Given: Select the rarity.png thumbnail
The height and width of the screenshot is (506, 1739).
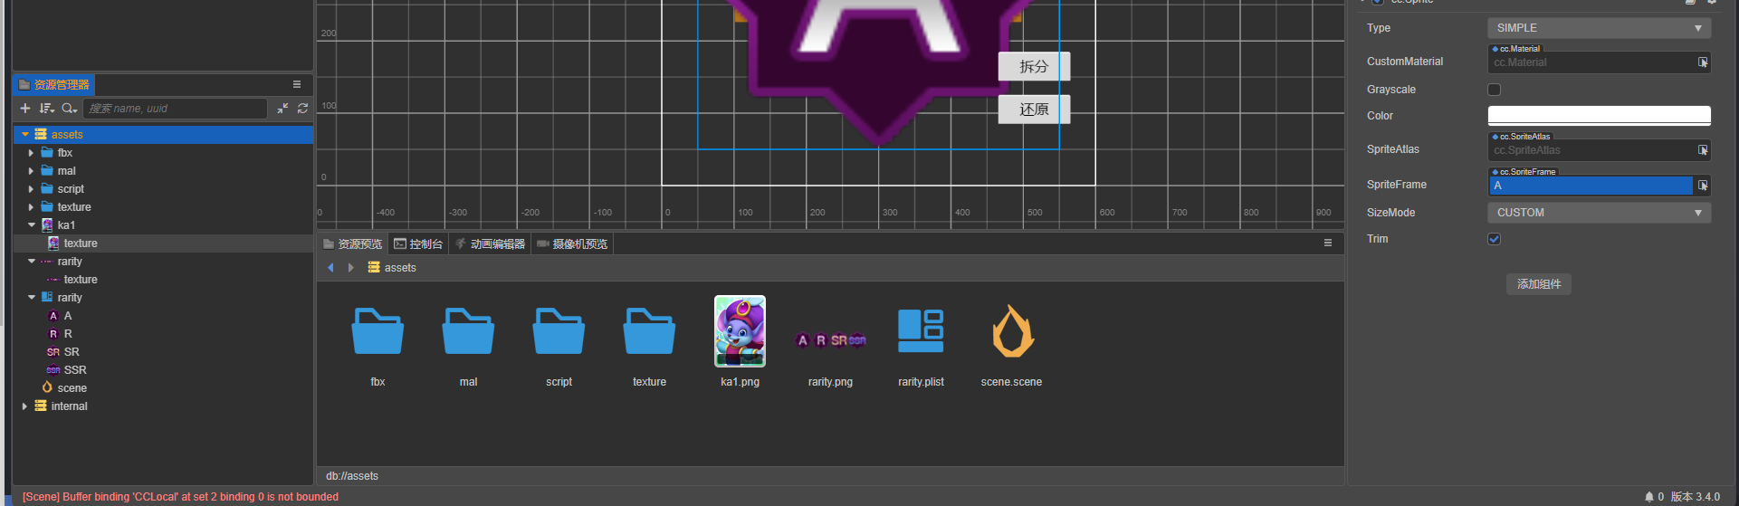Looking at the screenshot, I should 830,340.
